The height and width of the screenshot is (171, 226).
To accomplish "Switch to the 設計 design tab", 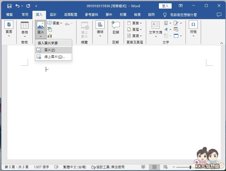I will [x=53, y=14].
